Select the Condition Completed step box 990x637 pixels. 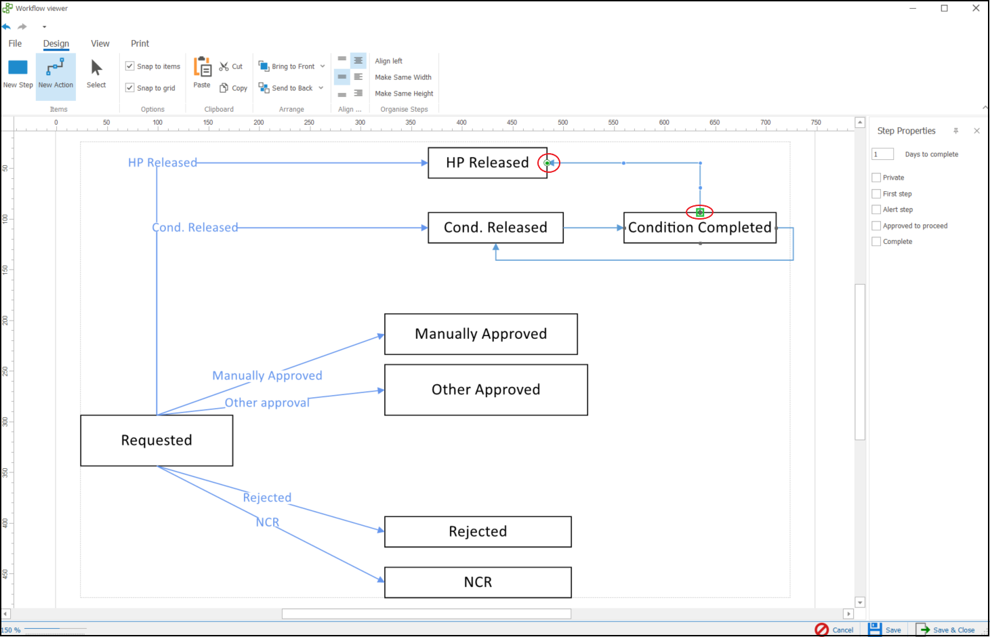tap(700, 228)
